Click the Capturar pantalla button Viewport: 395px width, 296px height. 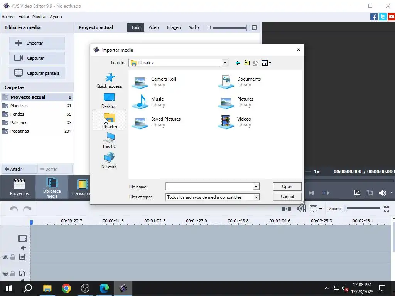click(37, 73)
